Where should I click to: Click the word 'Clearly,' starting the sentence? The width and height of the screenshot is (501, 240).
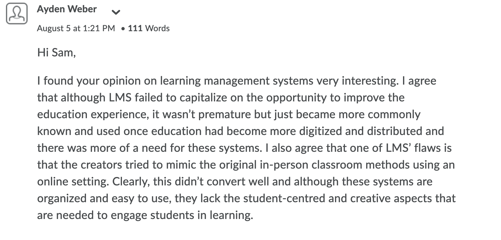[131, 182]
